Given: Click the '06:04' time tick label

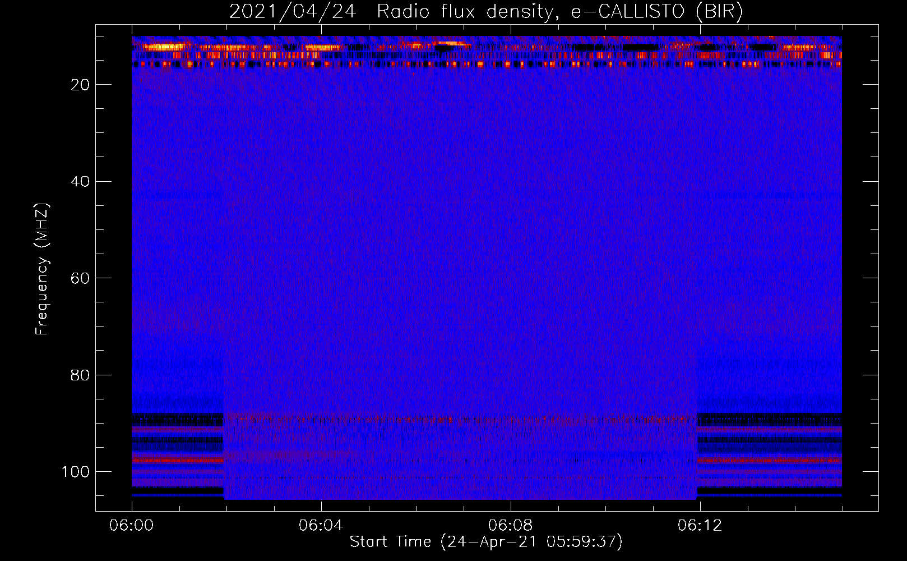Looking at the screenshot, I should 321,526.
